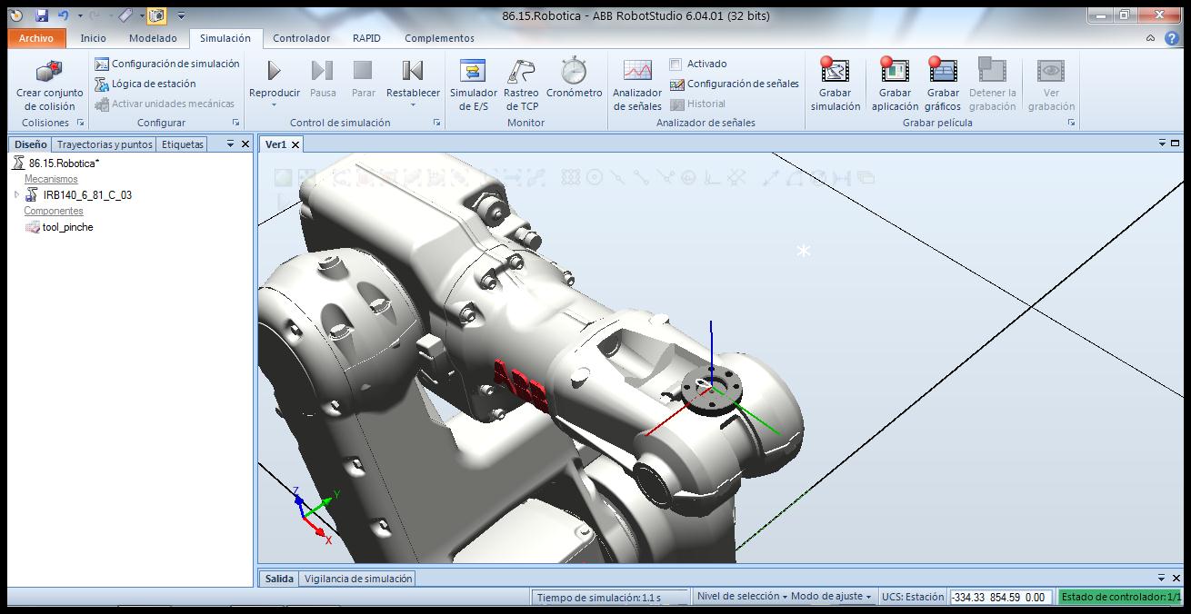Open Customize Quick Access Toolbar dropdown
This screenshot has height=614, width=1191.
181,15
